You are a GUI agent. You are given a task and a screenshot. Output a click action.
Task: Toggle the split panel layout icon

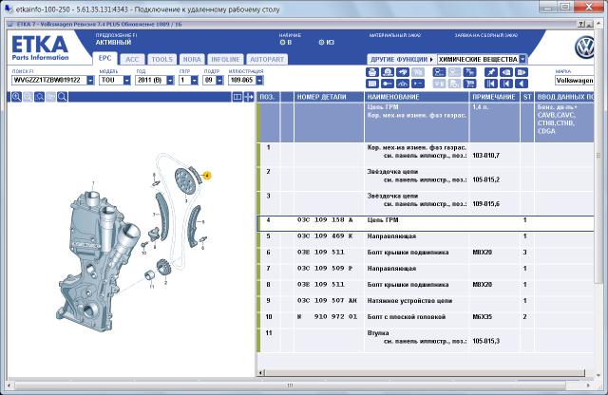pyautogui.click(x=237, y=97)
